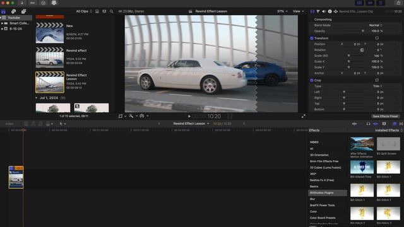The height and width of the screenshot is (227, 404).
Task: Switch to the video inspector tab icon
Action: click(x=312, y=11)
